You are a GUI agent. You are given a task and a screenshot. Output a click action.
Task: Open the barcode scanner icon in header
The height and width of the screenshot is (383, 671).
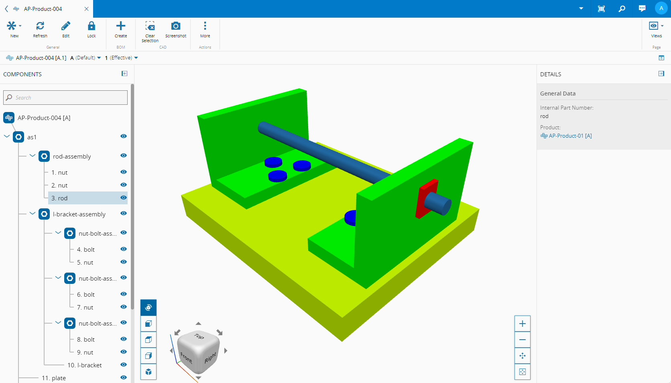coord(601,9)
